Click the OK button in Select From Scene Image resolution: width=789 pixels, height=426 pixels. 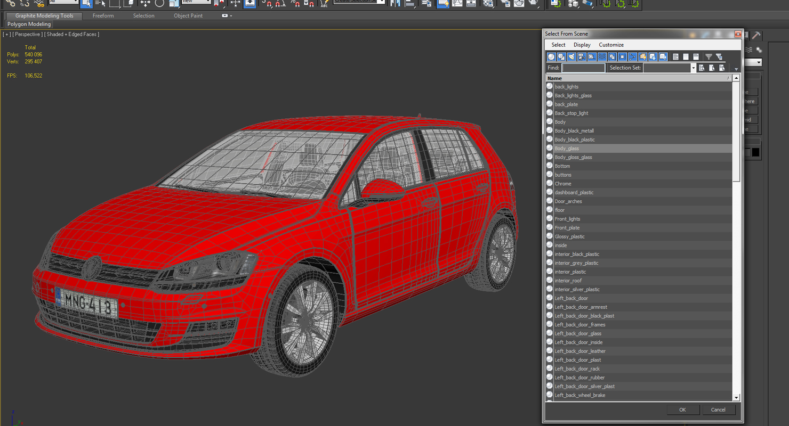coord(682,409)
